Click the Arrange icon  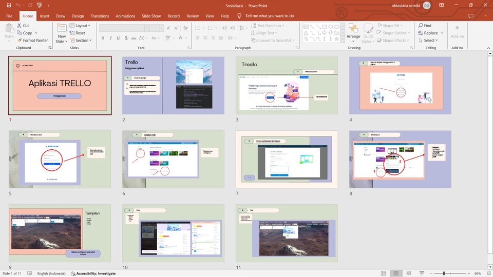coord(353,28)
